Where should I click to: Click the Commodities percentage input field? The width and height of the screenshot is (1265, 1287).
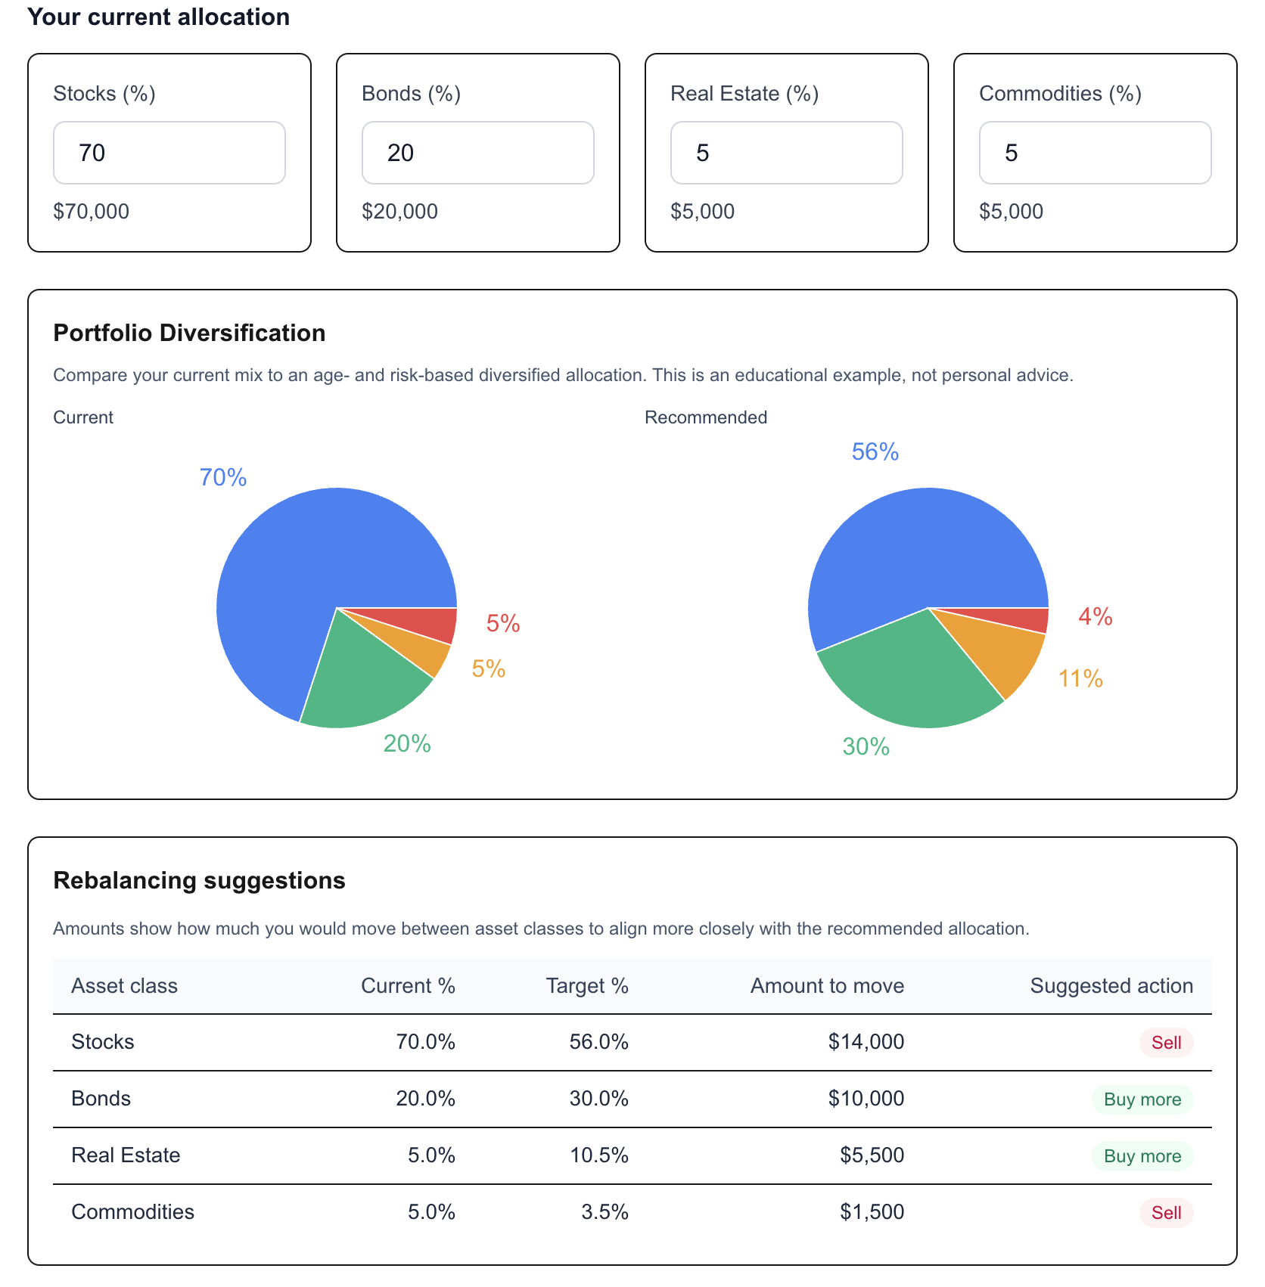coord(1095,152)
